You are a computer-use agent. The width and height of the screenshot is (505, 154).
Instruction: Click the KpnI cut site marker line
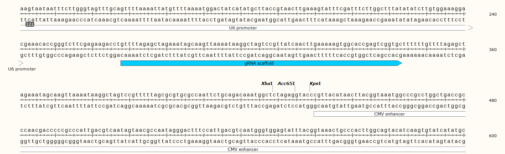click(310, 89)
